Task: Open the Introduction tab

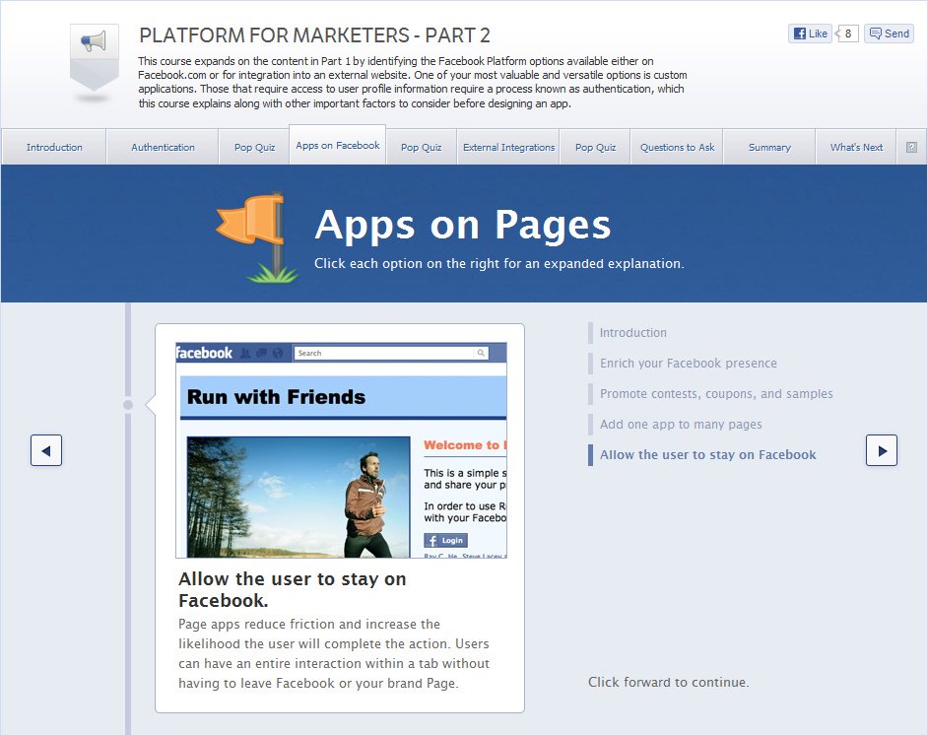Action: click(54, 147)
